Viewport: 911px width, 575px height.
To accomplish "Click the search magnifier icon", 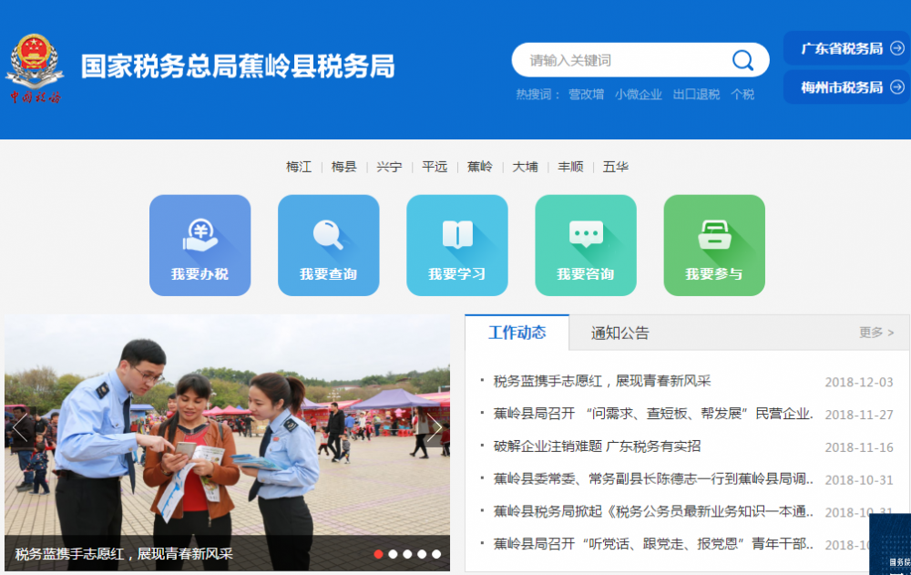I will pos(742,60).
